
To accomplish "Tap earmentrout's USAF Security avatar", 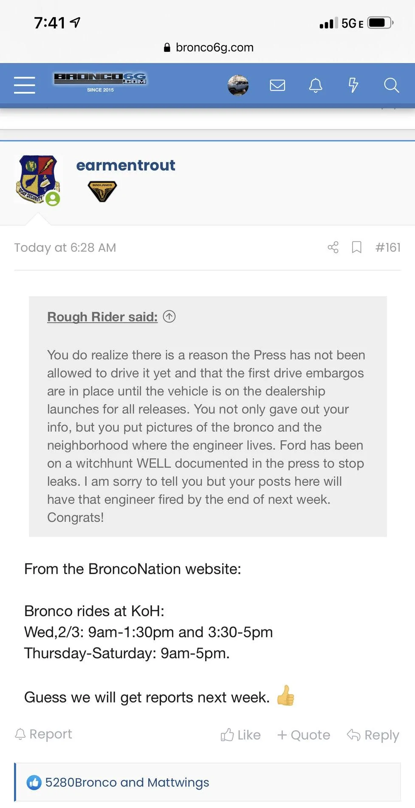I will pos(38,179).
